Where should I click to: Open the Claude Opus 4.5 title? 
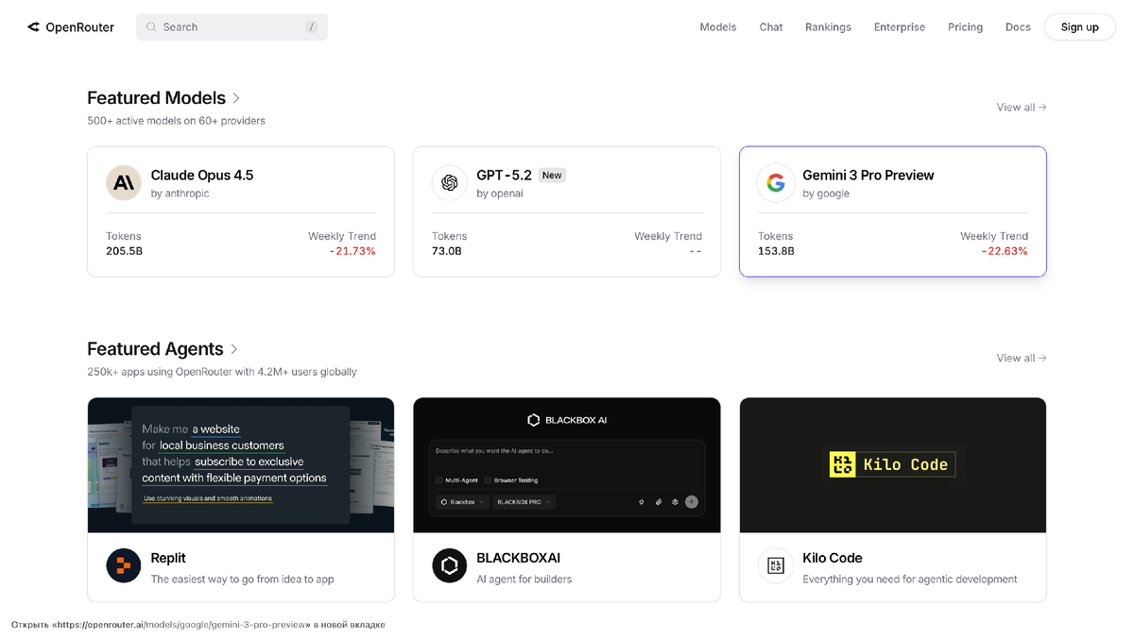[202, 176]
